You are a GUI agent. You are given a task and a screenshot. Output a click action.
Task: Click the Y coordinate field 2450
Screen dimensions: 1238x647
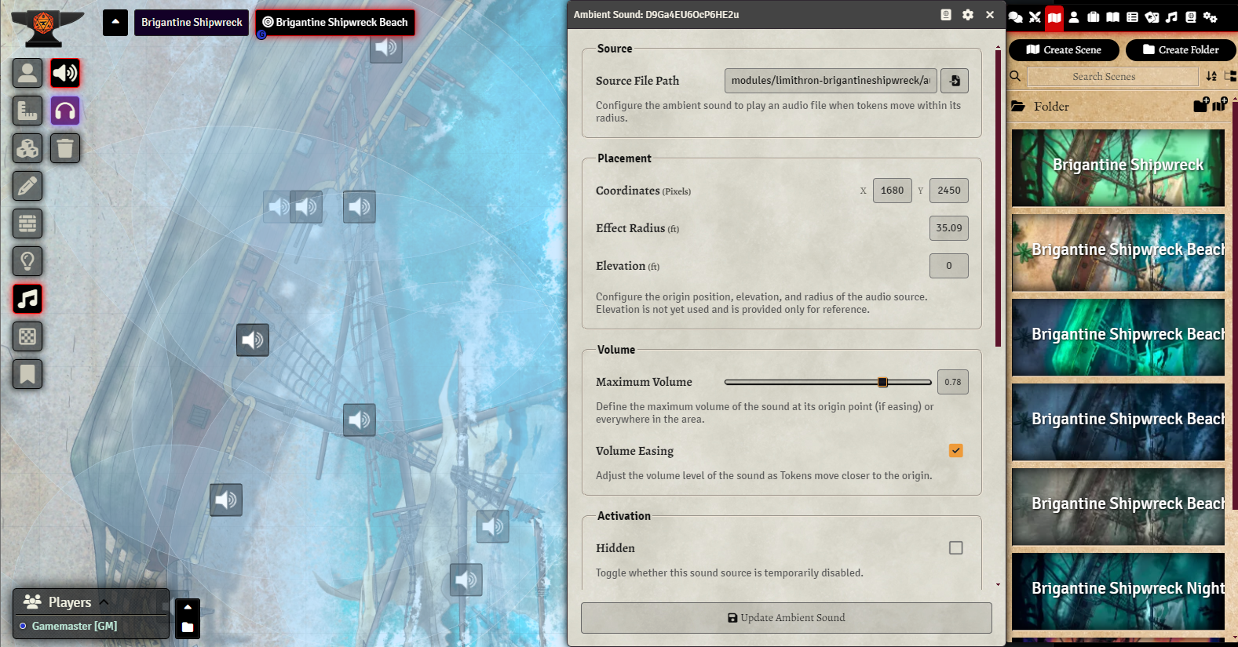(949, 191)
